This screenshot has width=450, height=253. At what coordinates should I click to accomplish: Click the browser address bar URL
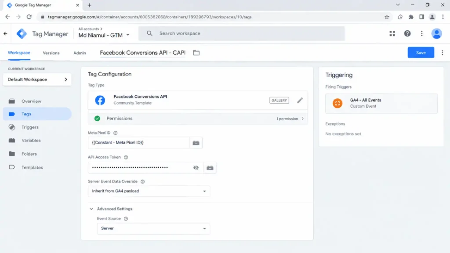click(149, 17)
